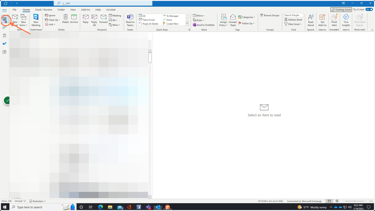Run the Done quick step

(x=167, y=20)
